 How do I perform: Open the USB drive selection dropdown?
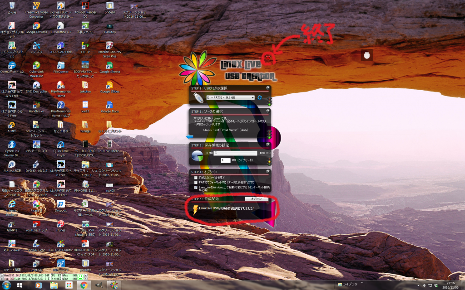(252, 97)
